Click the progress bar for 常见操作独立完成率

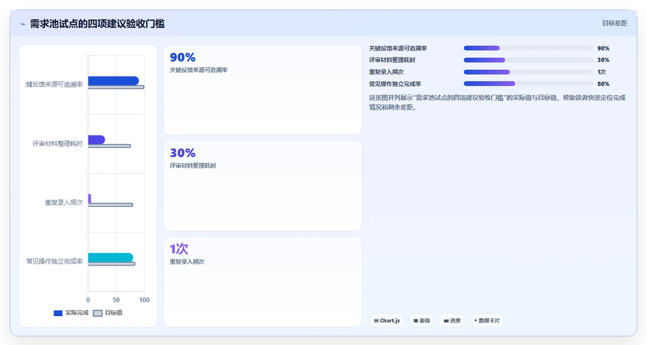pyautogui.click(x=528, y=84)
